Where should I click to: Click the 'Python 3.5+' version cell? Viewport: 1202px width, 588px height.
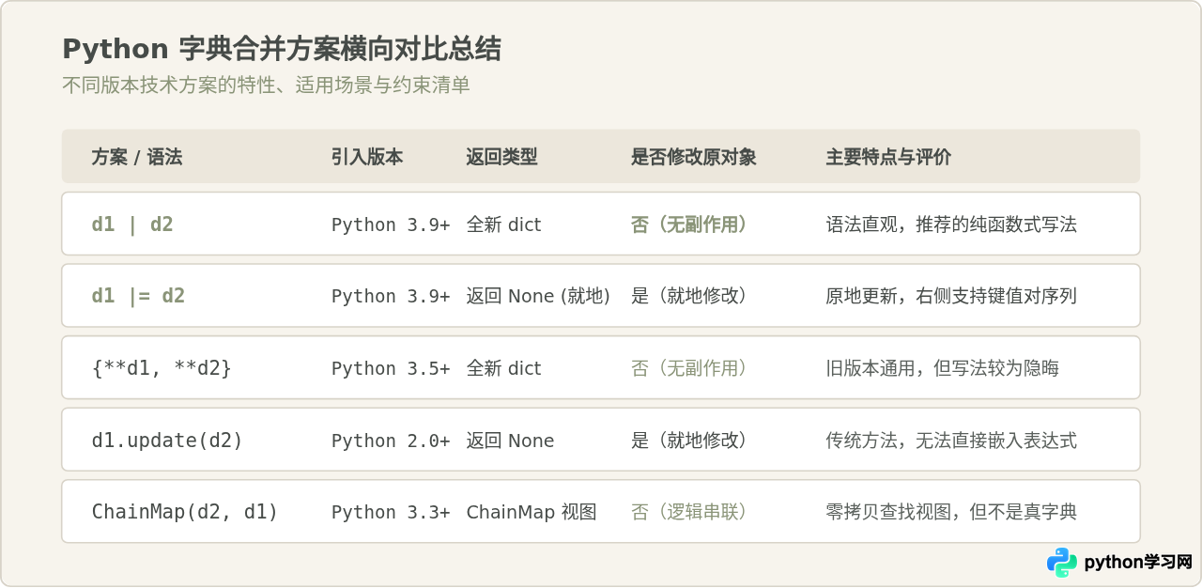click(x=391, y=368)
